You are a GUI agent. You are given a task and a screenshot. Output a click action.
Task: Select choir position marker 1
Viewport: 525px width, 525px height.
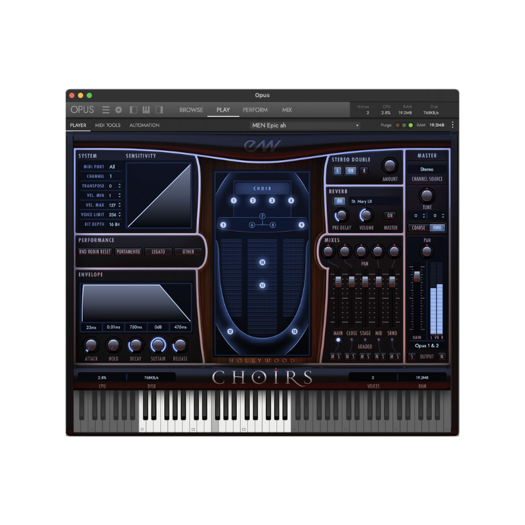point(234,201)
